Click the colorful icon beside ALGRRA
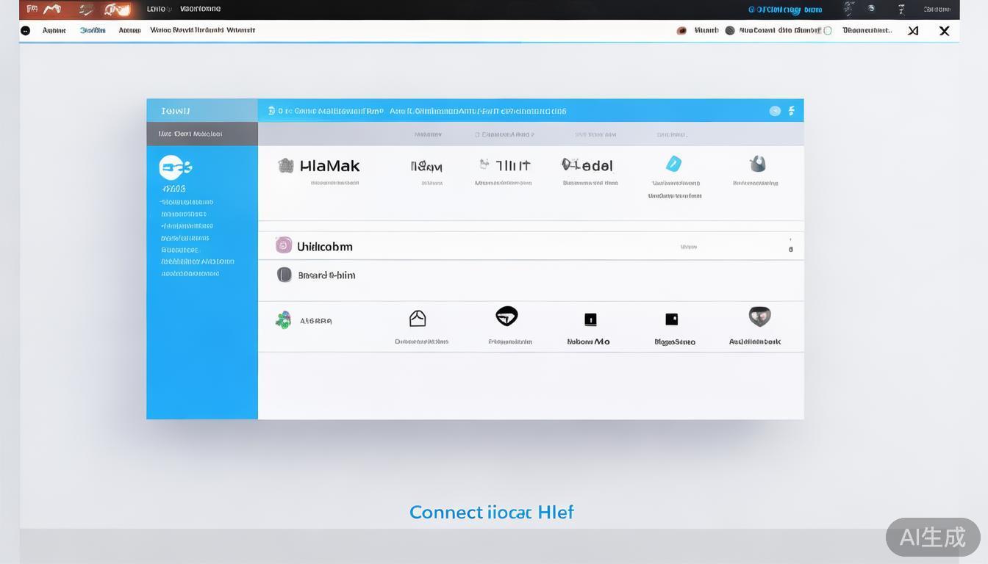The height and width of the screenshot is (564, 988). 283,320
